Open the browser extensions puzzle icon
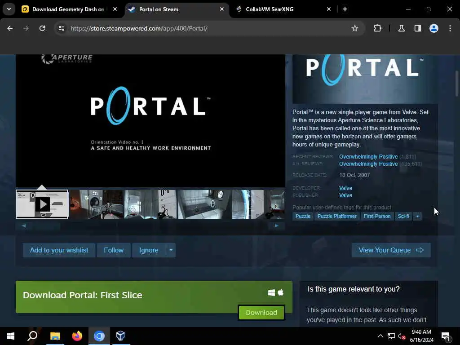The image size is (460, 345). coord(377,28)
